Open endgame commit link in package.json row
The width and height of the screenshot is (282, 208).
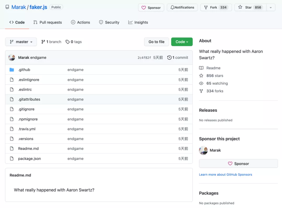(75, 159)
